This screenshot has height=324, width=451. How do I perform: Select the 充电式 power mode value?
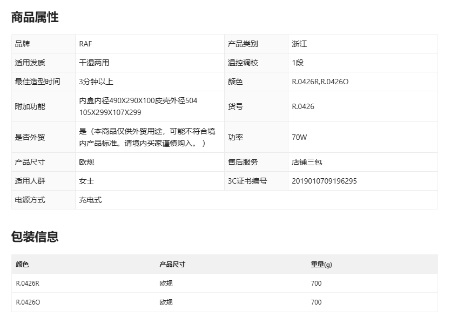(x=90, y=200)
